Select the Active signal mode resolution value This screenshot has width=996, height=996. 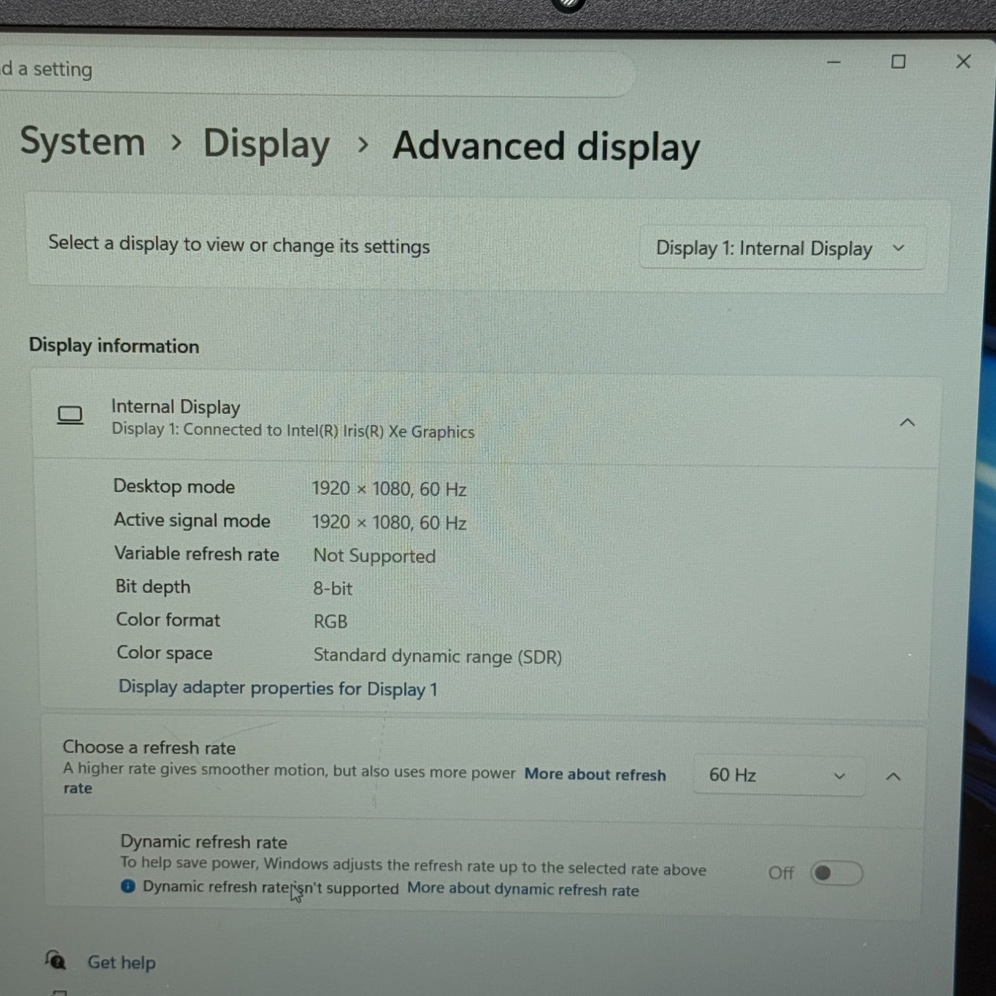click(389, 522)
